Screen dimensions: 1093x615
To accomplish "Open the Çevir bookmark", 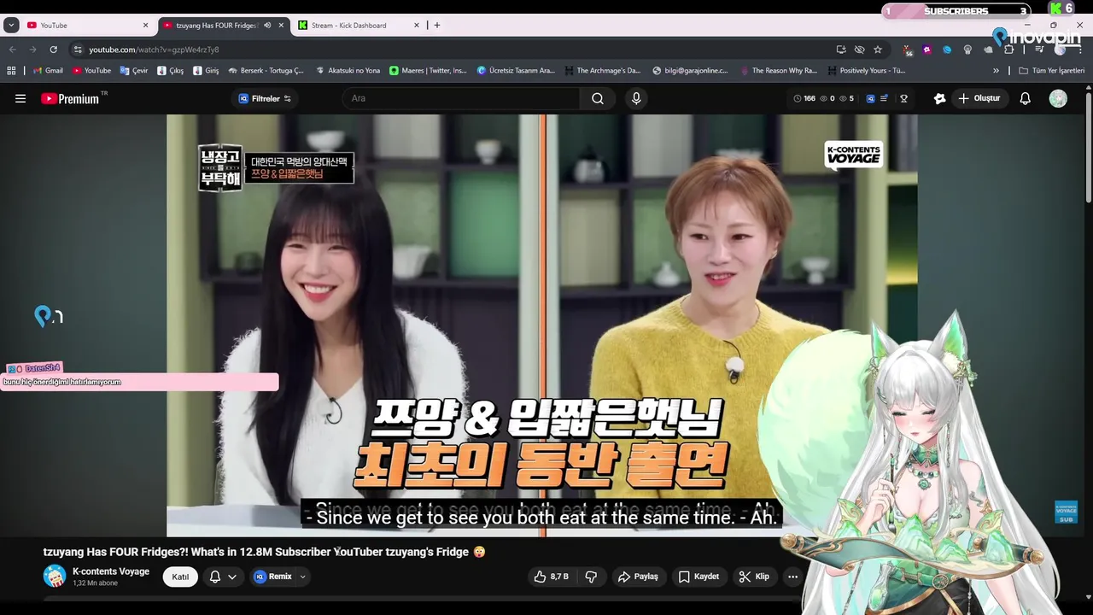I will tap(134, 71).
